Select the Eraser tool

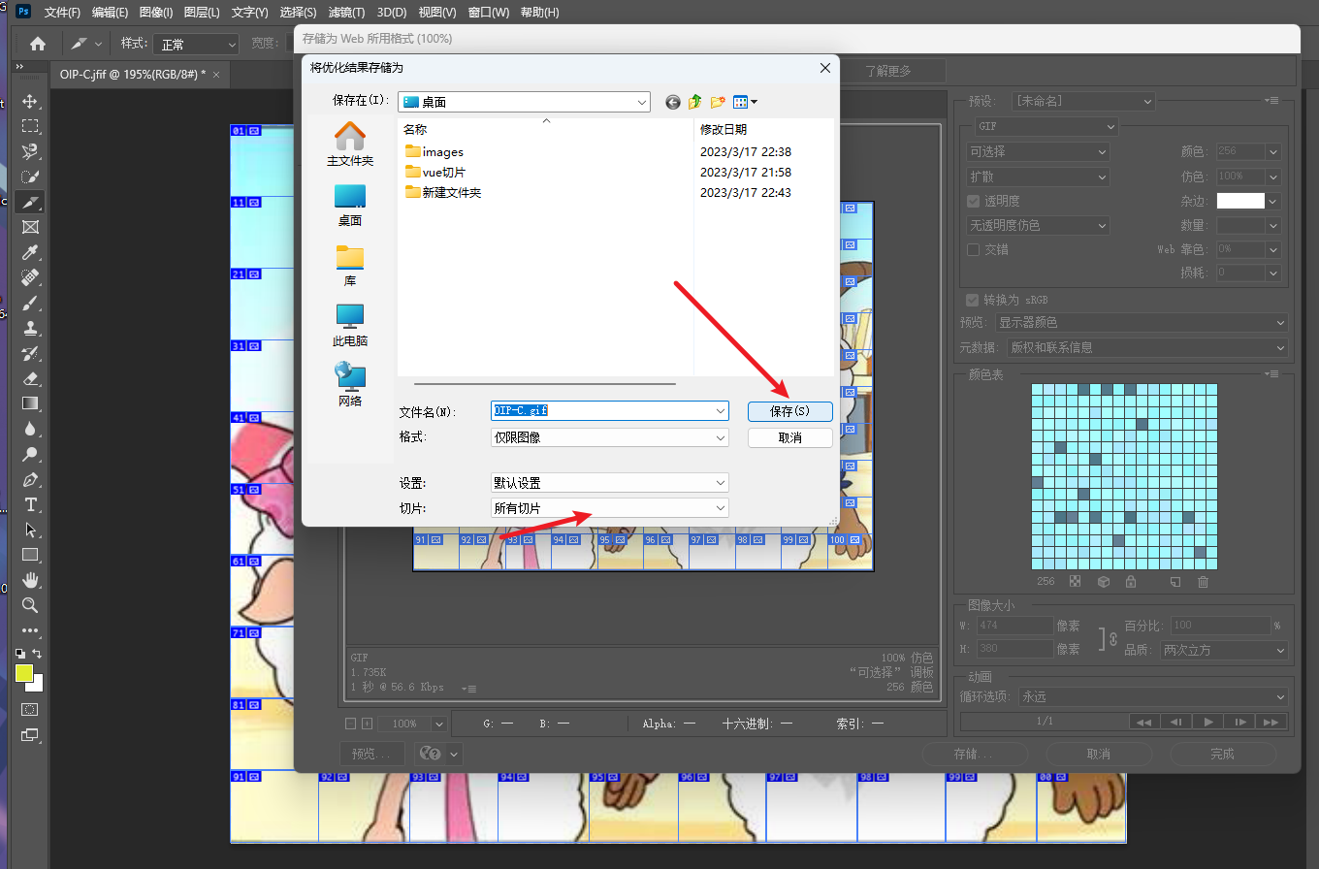[30, 378]
